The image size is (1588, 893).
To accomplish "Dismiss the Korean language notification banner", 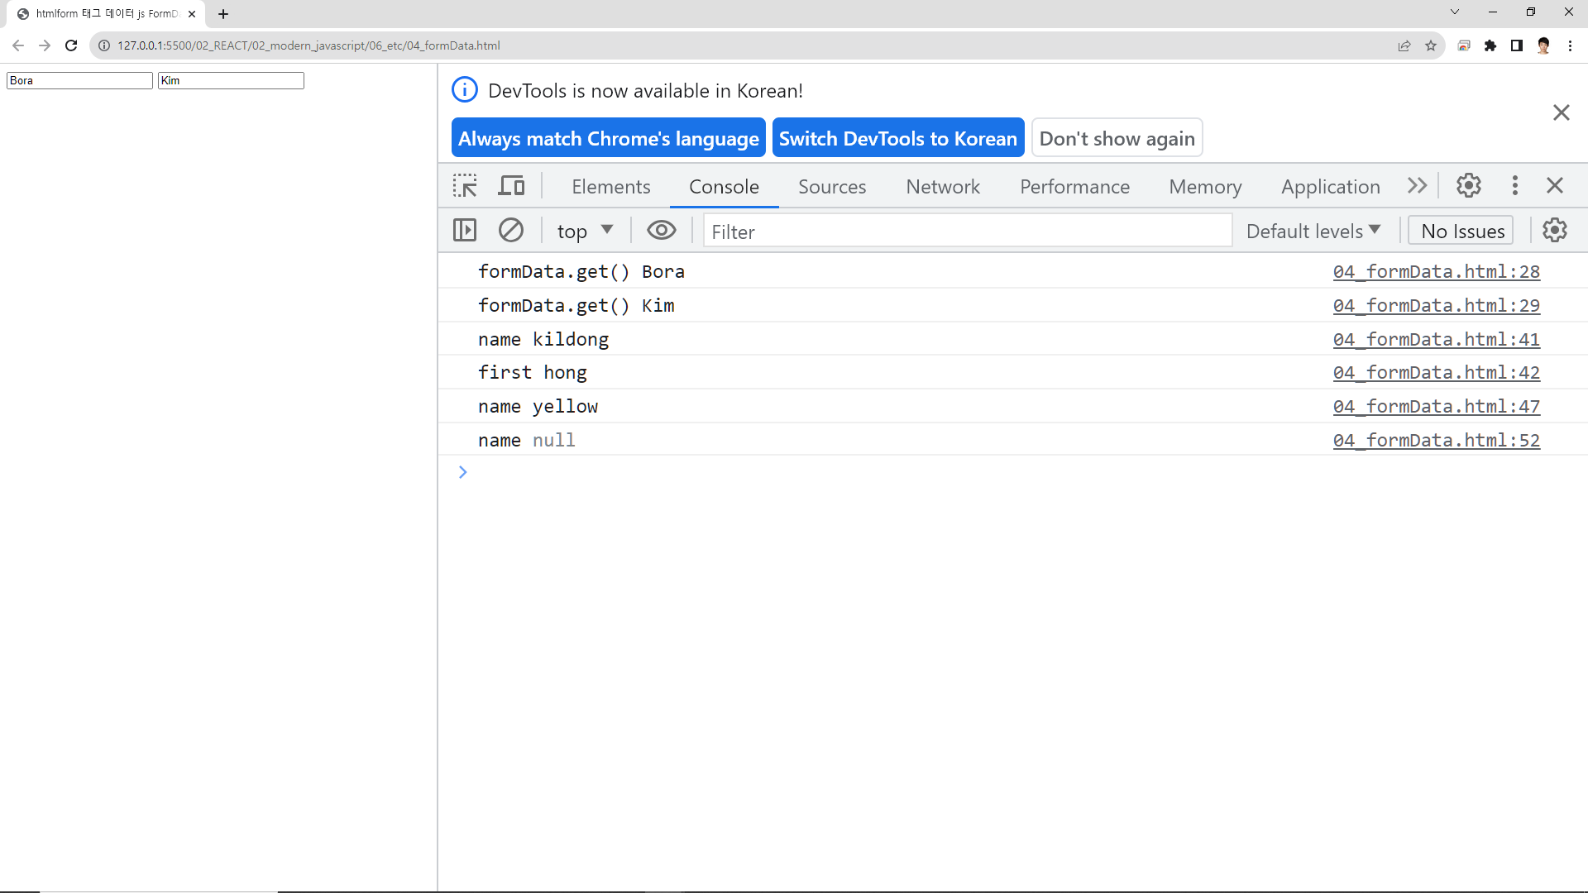I will coord(1561,112).
